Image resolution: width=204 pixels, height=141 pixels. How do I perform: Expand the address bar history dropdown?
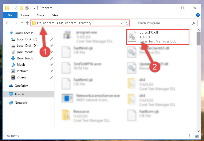coord(122,23)
